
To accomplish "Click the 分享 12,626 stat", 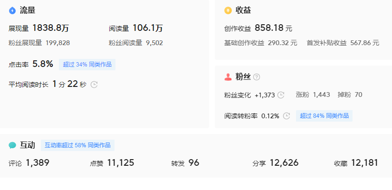I will click(284, 163).
